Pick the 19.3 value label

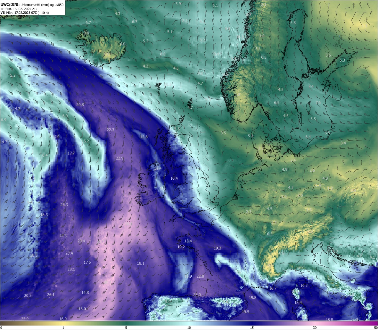(x=217, y=248)
